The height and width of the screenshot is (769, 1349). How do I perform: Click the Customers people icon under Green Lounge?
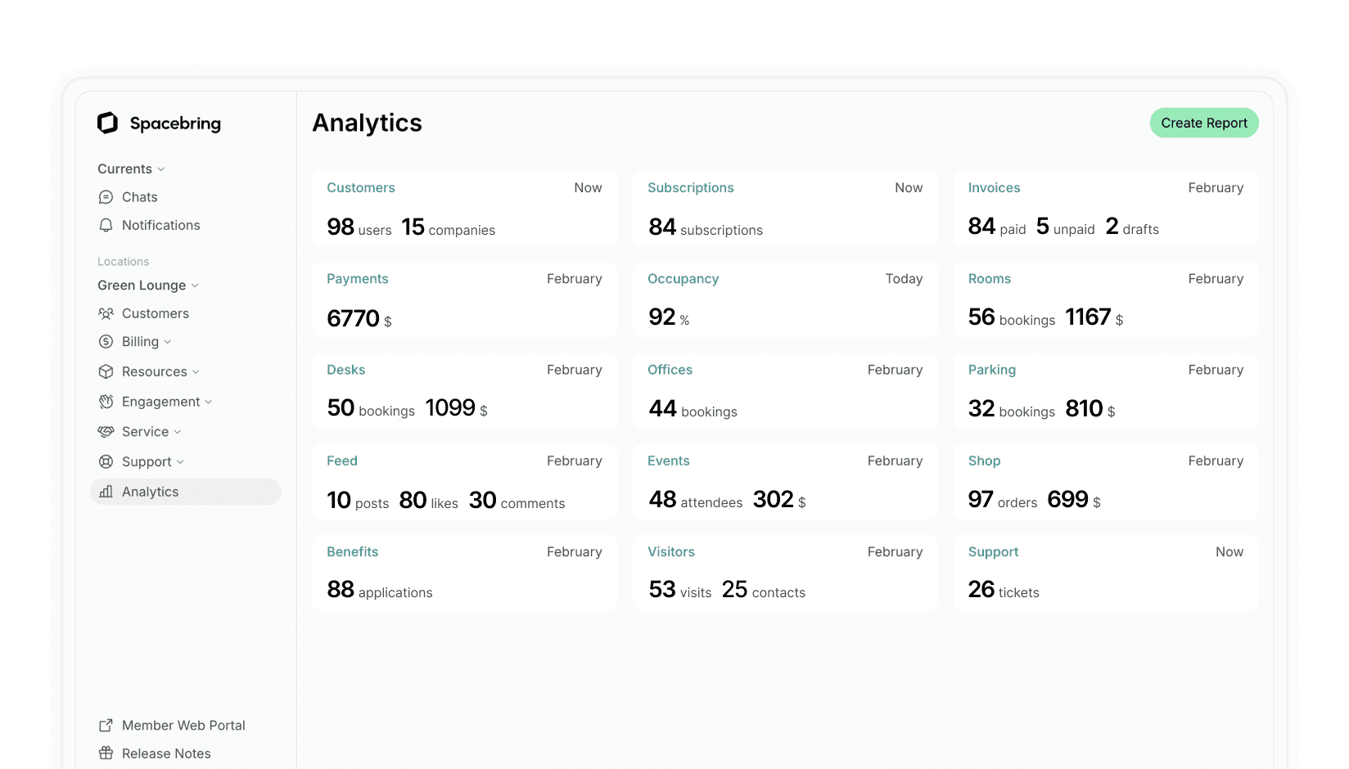point(106,313)
